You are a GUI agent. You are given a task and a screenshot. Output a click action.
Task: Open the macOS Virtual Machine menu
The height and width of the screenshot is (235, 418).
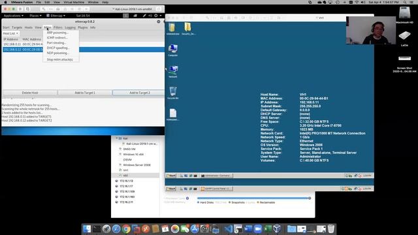click(74, 2)
